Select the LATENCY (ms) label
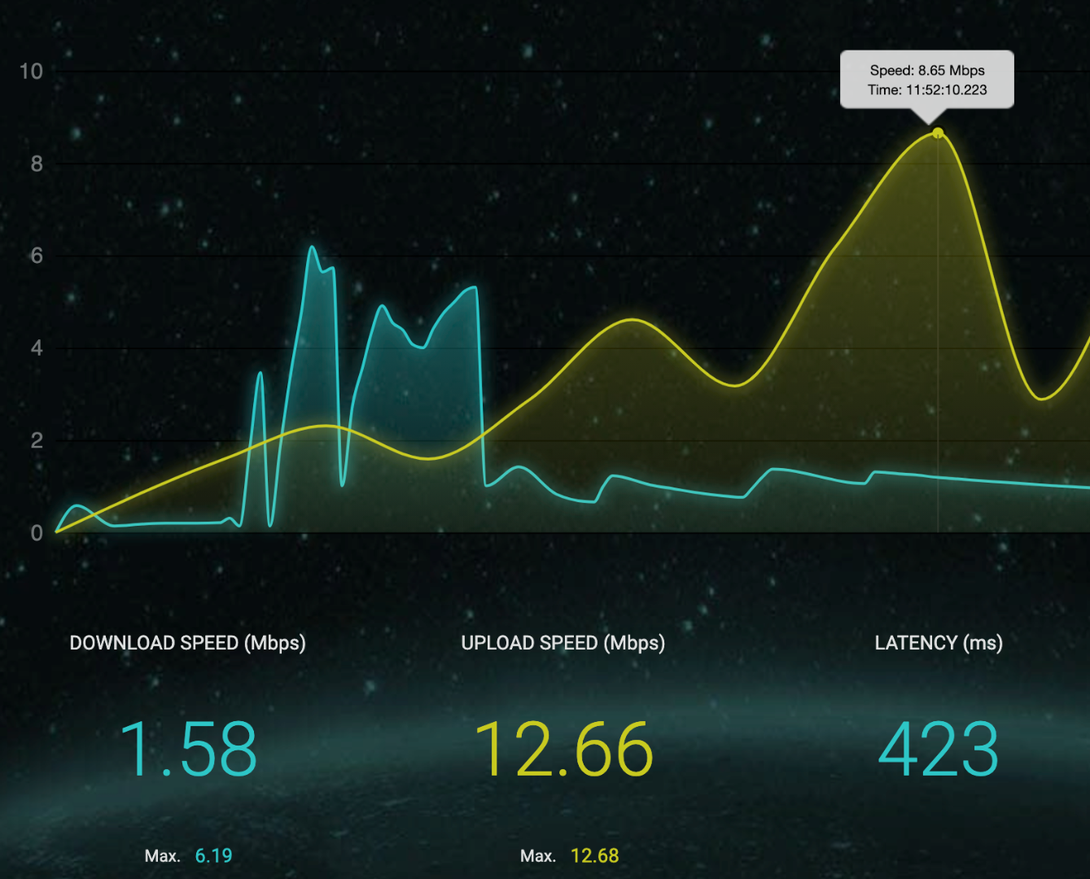This screenshot has height=879, width=1090. click(x=939, y=643)
